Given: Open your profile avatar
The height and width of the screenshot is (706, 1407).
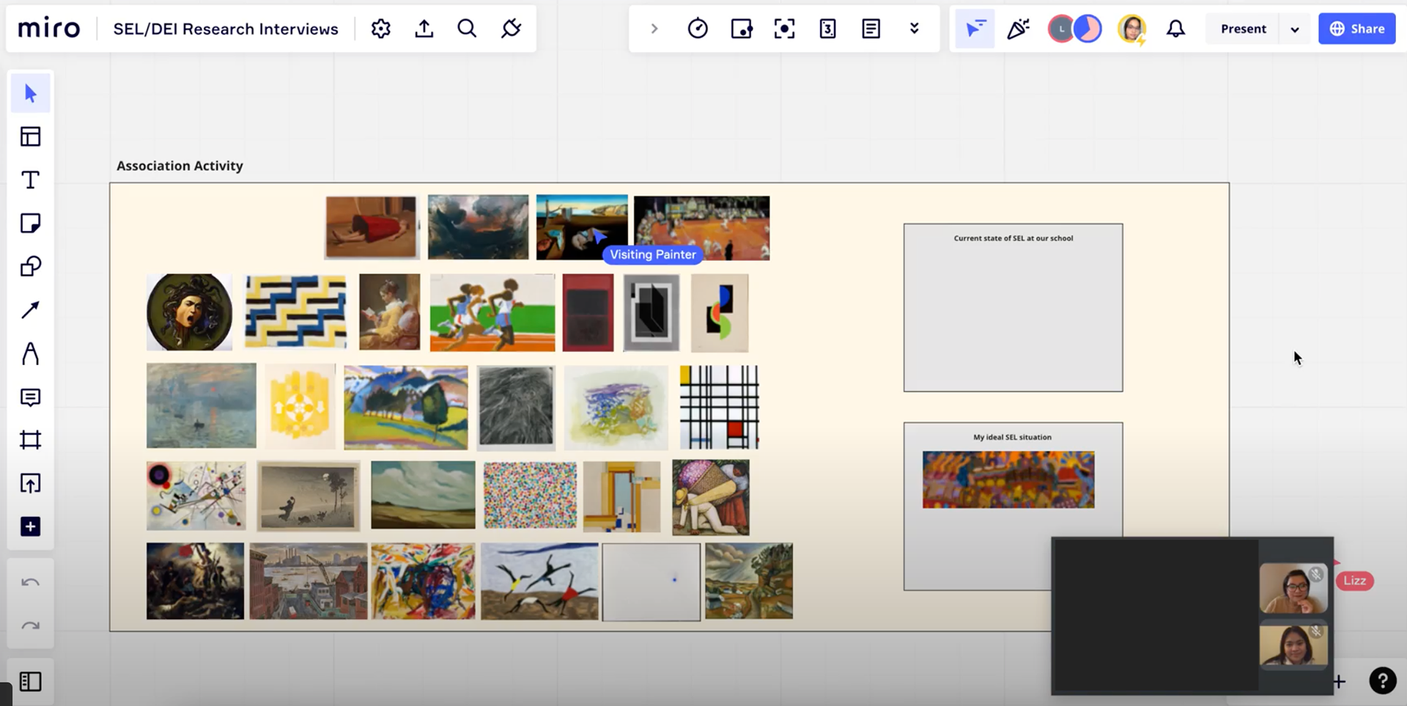Looking at the screenshot, I should coord(1132,29).
